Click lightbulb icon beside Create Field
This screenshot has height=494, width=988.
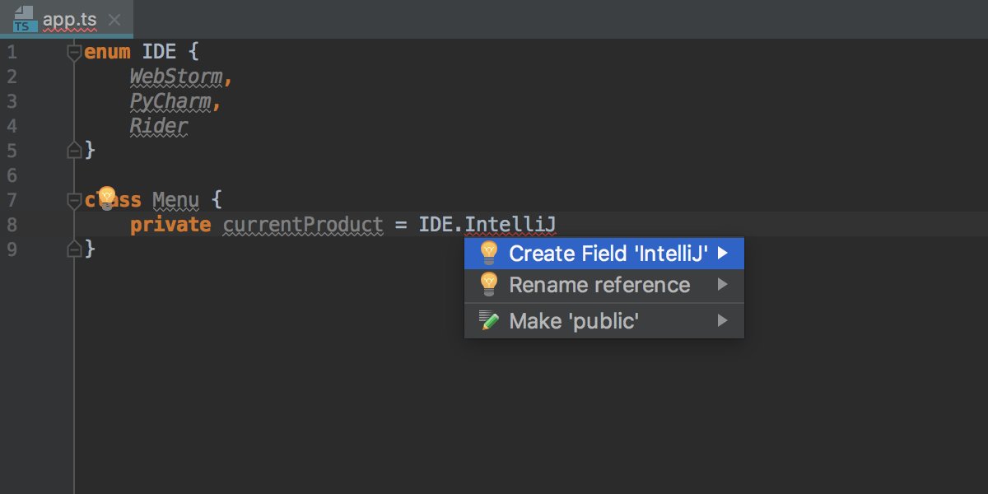coord(488,253)
